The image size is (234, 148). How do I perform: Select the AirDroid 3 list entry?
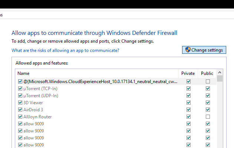[x=33, y=110]
